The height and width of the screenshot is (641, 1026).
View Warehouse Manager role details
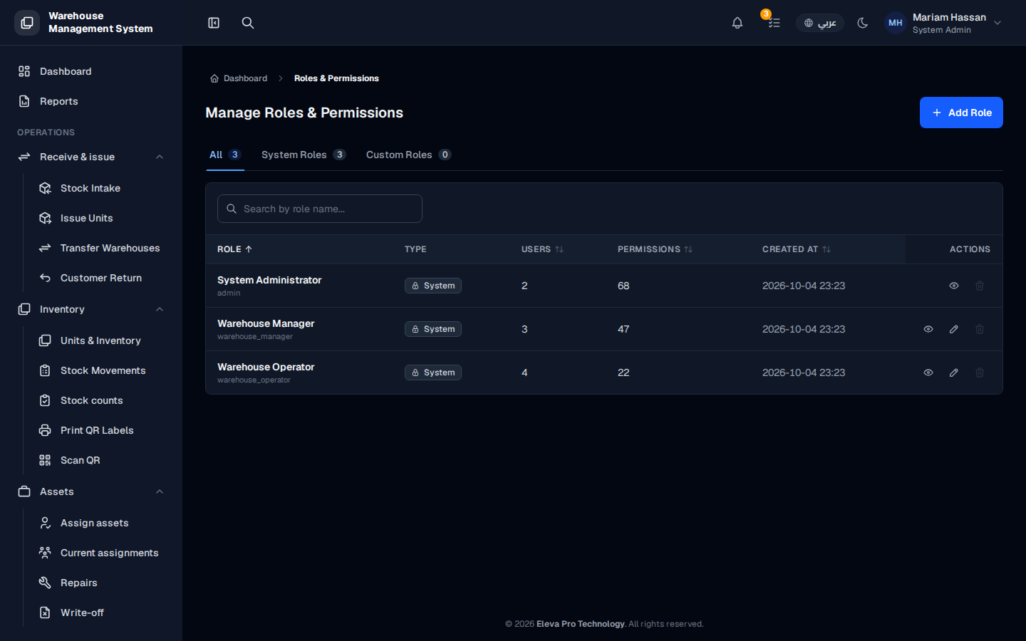point(928,329)
